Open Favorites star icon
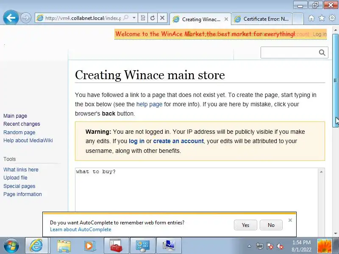 coord(322,18)
